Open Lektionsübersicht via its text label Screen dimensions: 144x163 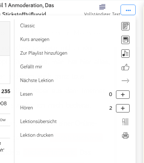coord(38,122)
